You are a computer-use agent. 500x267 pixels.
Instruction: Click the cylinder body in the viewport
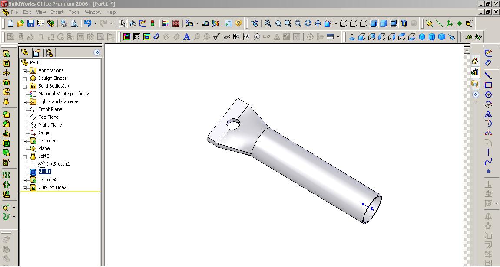[313, 173]
